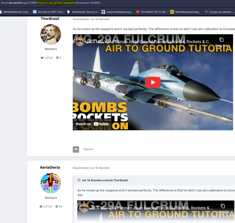This screenshot has width=235, height=223.
Task: Play the MiG-29A tutorial video
Action: point(153,82)
